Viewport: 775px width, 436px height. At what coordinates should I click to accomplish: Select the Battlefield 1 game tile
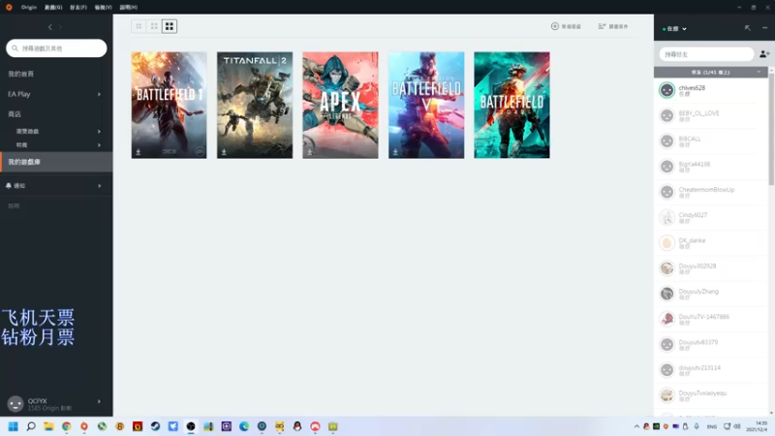(169, 106)
